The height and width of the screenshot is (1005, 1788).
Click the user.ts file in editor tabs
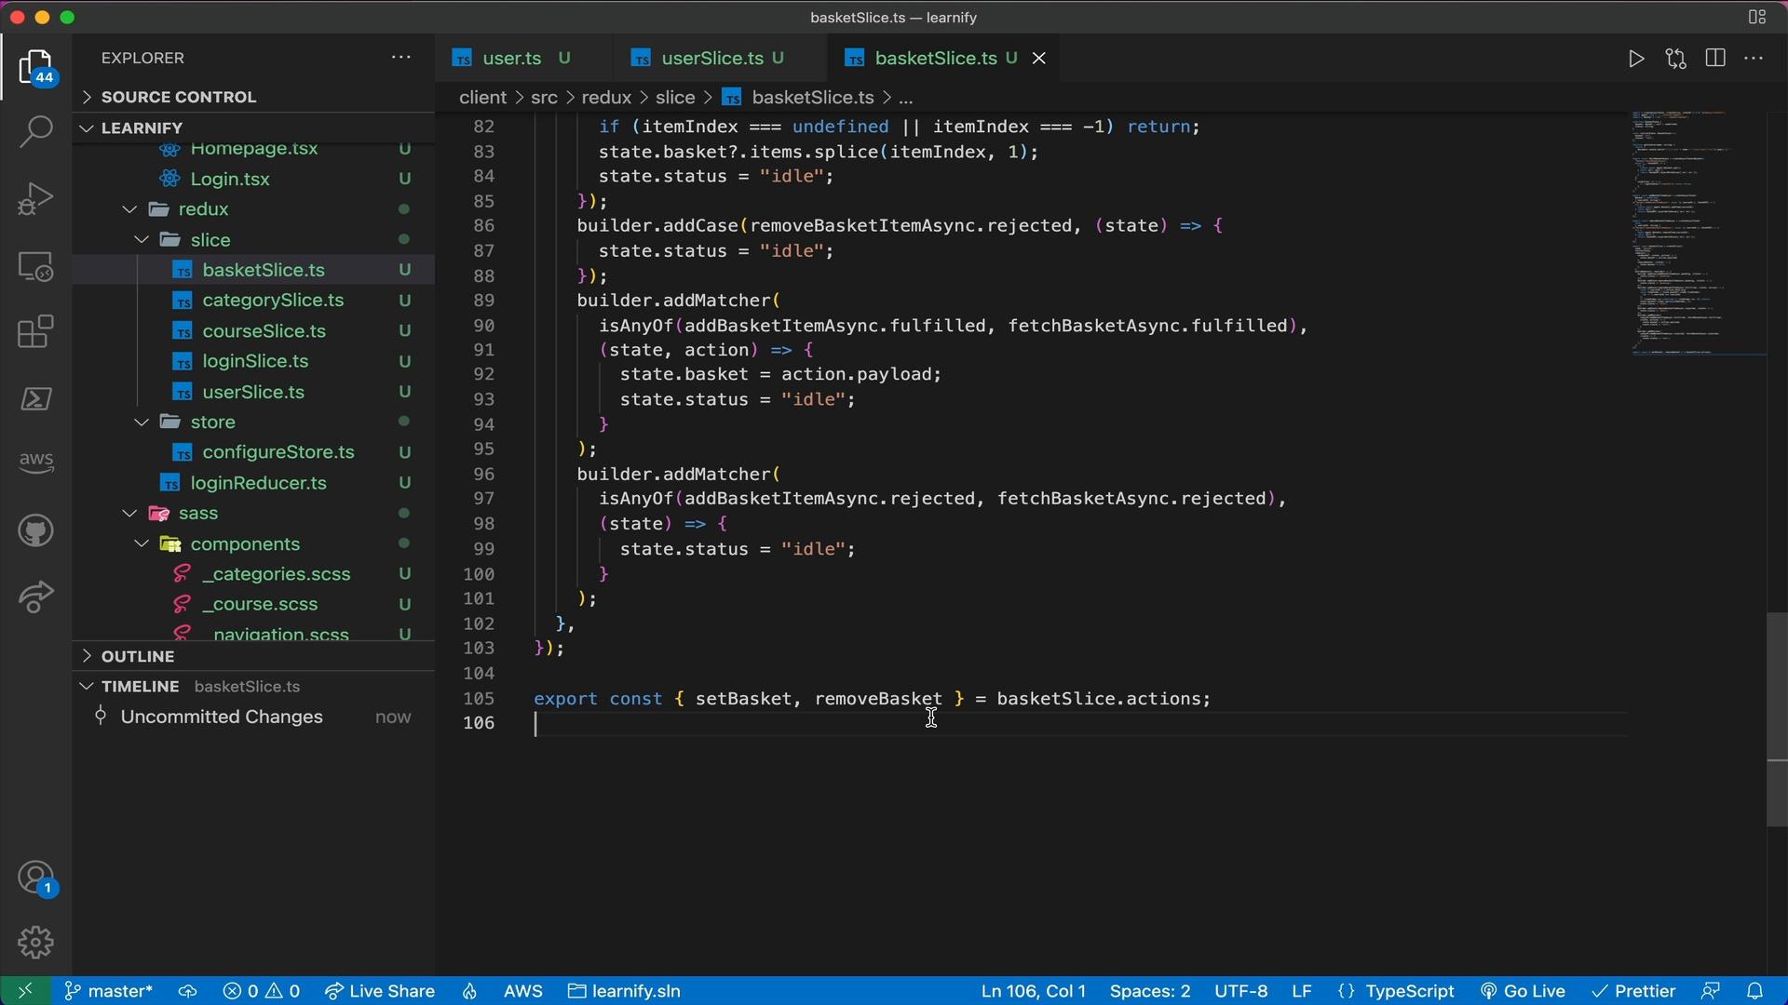click(511, 58)
